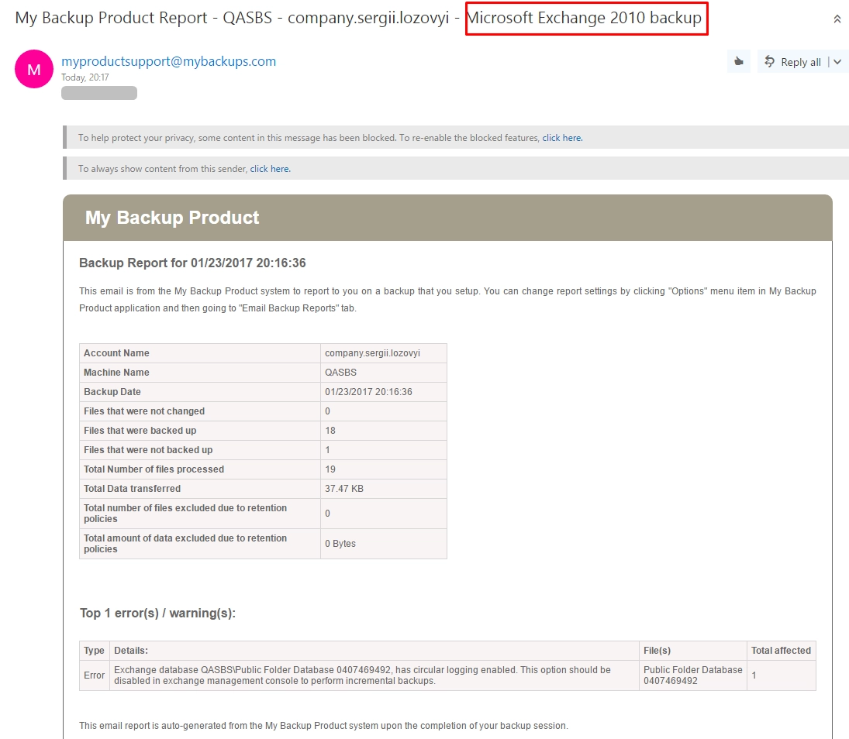Click the like thumbs-up icon
This screenshot has height=739, width=849.
click(739, 62)
